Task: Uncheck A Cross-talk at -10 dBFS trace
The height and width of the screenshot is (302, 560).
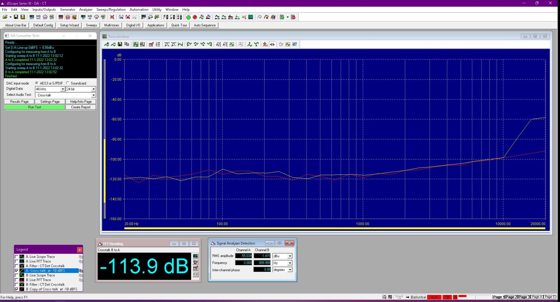Action: tap(17, 271)
